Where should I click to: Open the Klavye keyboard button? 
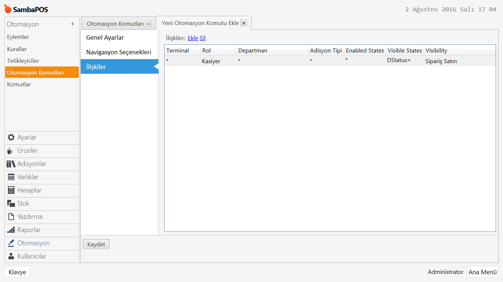pos(17,272)
